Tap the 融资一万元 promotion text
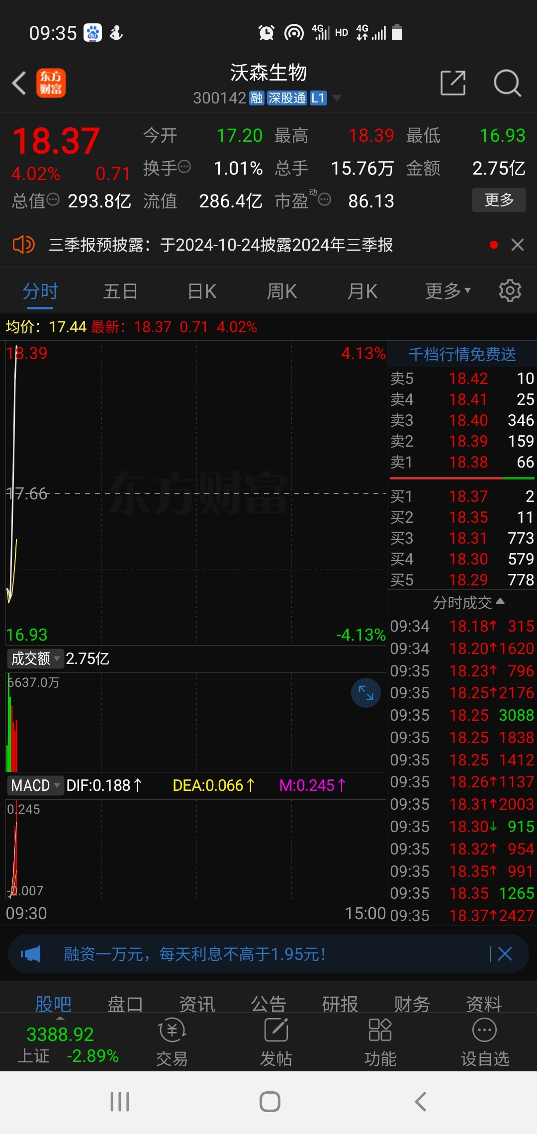 point(195,954)
